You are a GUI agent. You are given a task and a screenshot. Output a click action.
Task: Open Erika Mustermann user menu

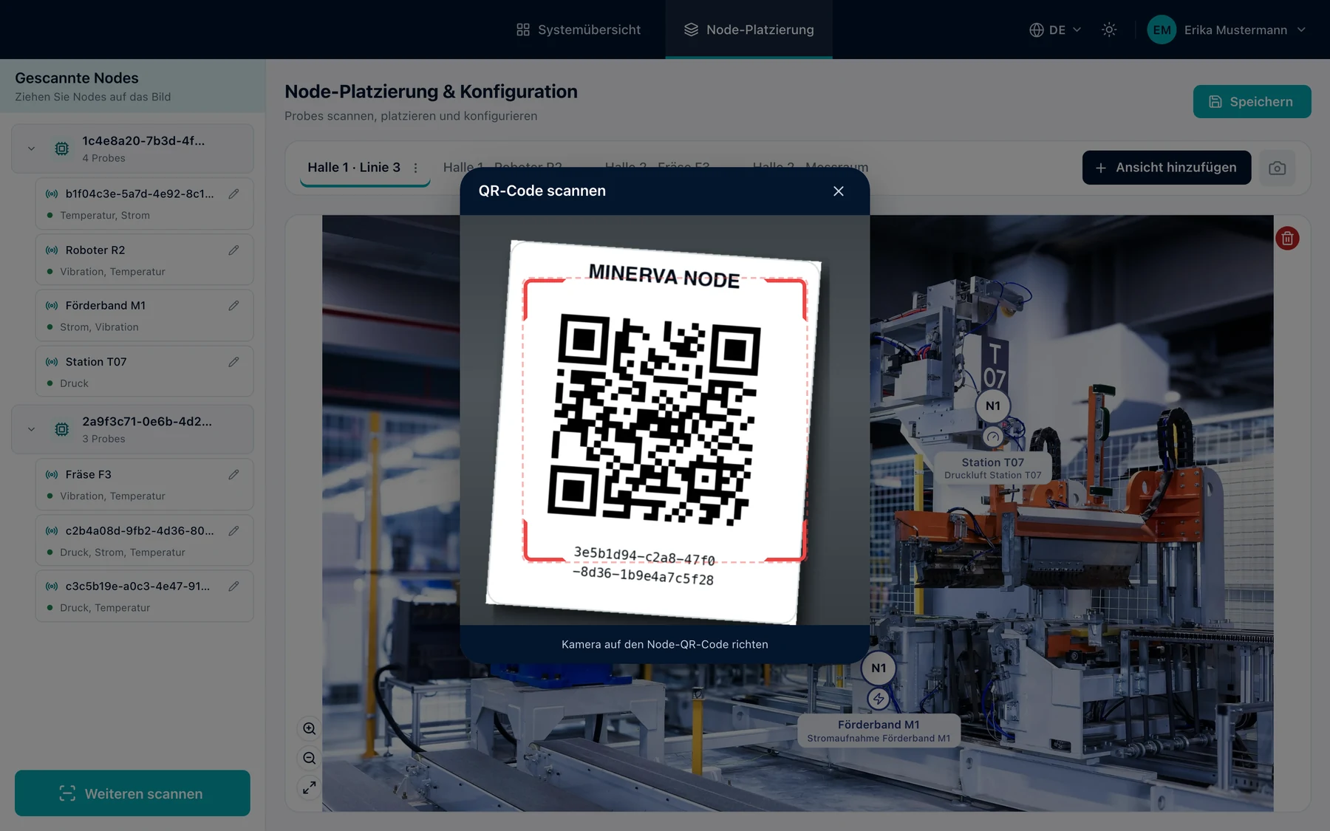click(x=1227, y=30)
